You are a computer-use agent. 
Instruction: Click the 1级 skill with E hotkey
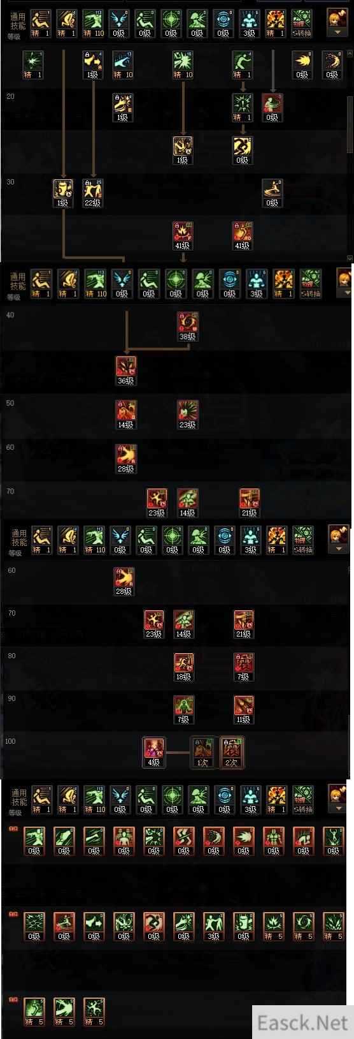(x=122, y=107)
